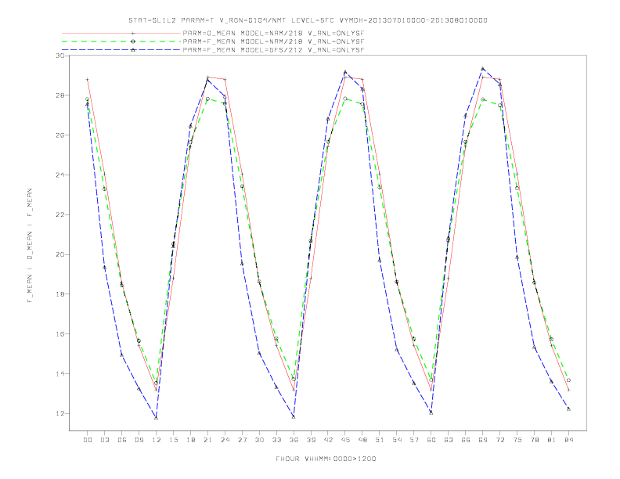Click forecast hour 78 on the horizontal axis
This screenshot has width=620, height=479.
coord(534,440)
